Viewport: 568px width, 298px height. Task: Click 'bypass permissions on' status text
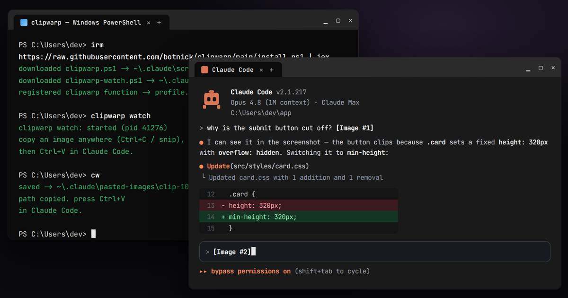251,272
